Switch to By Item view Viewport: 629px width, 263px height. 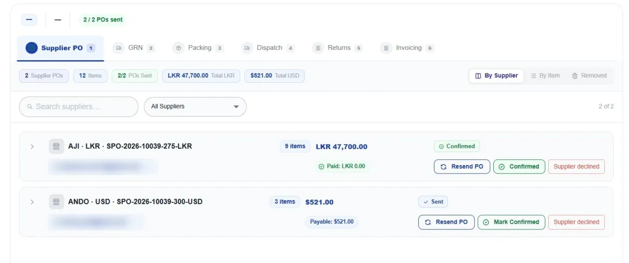pyautogui.click(x=545, y=76)
